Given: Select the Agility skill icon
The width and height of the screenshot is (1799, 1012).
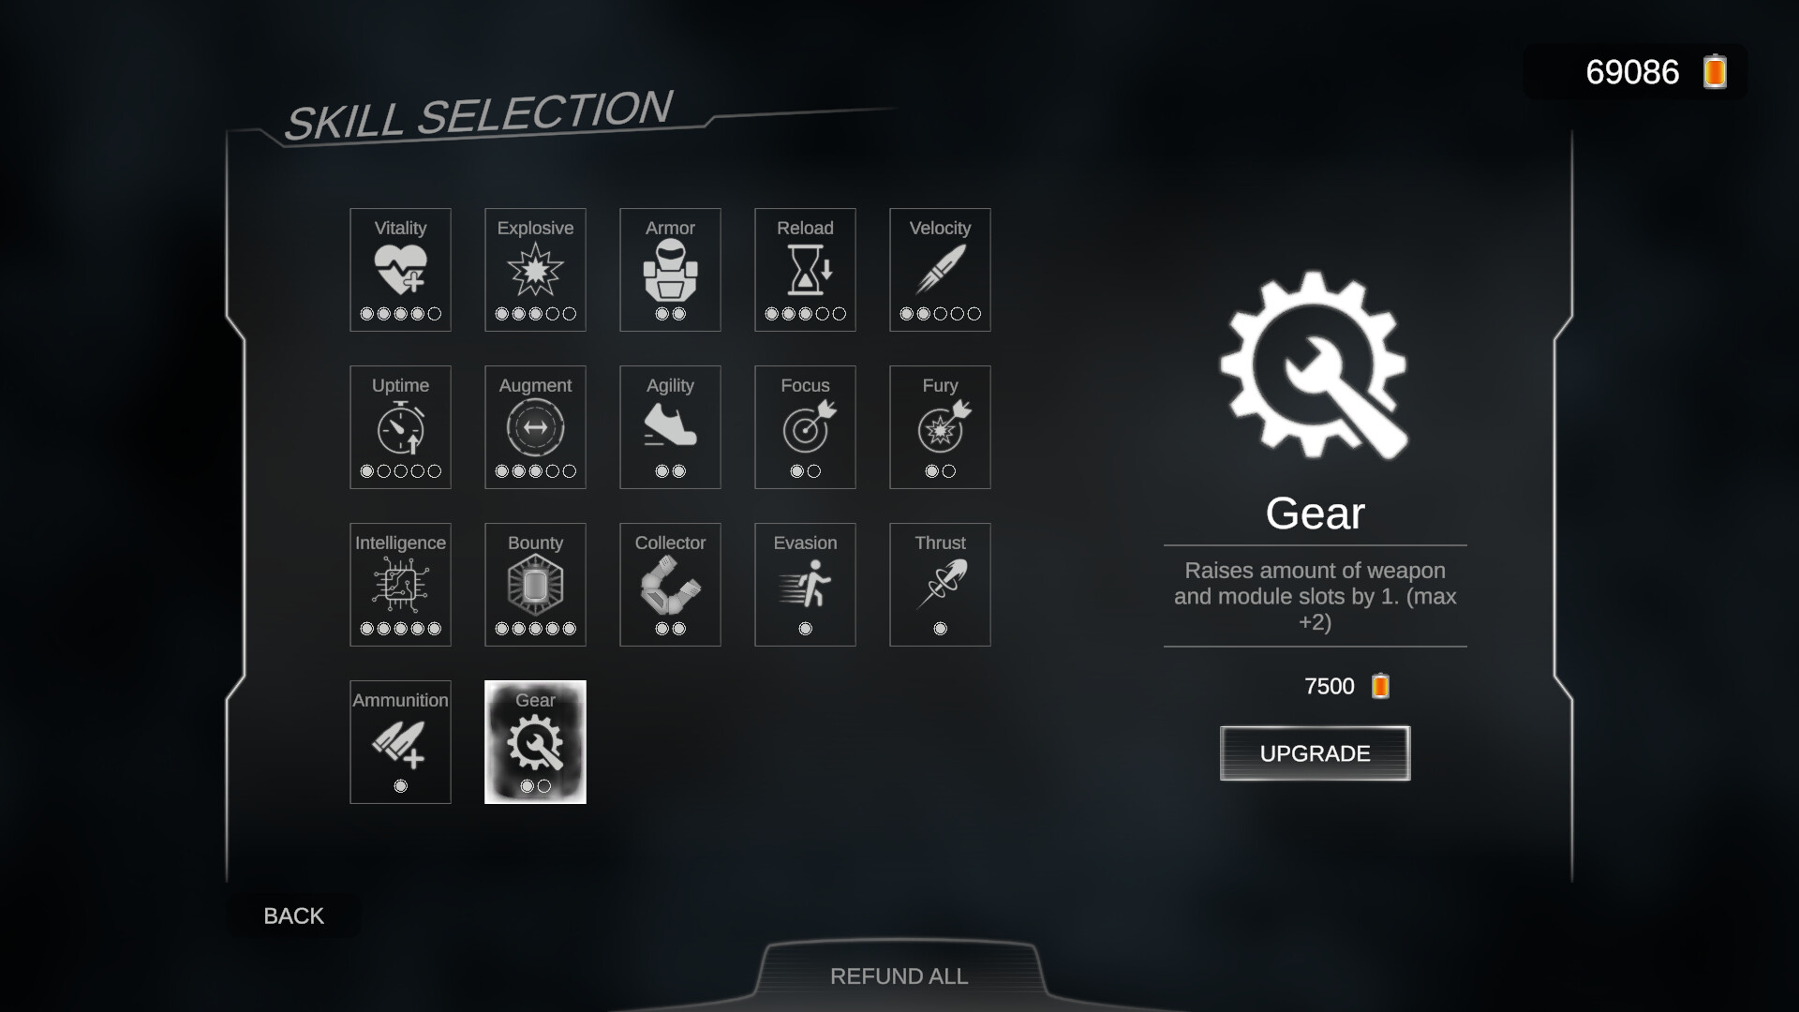Looking at the screenshot, I should click(670, 426).
